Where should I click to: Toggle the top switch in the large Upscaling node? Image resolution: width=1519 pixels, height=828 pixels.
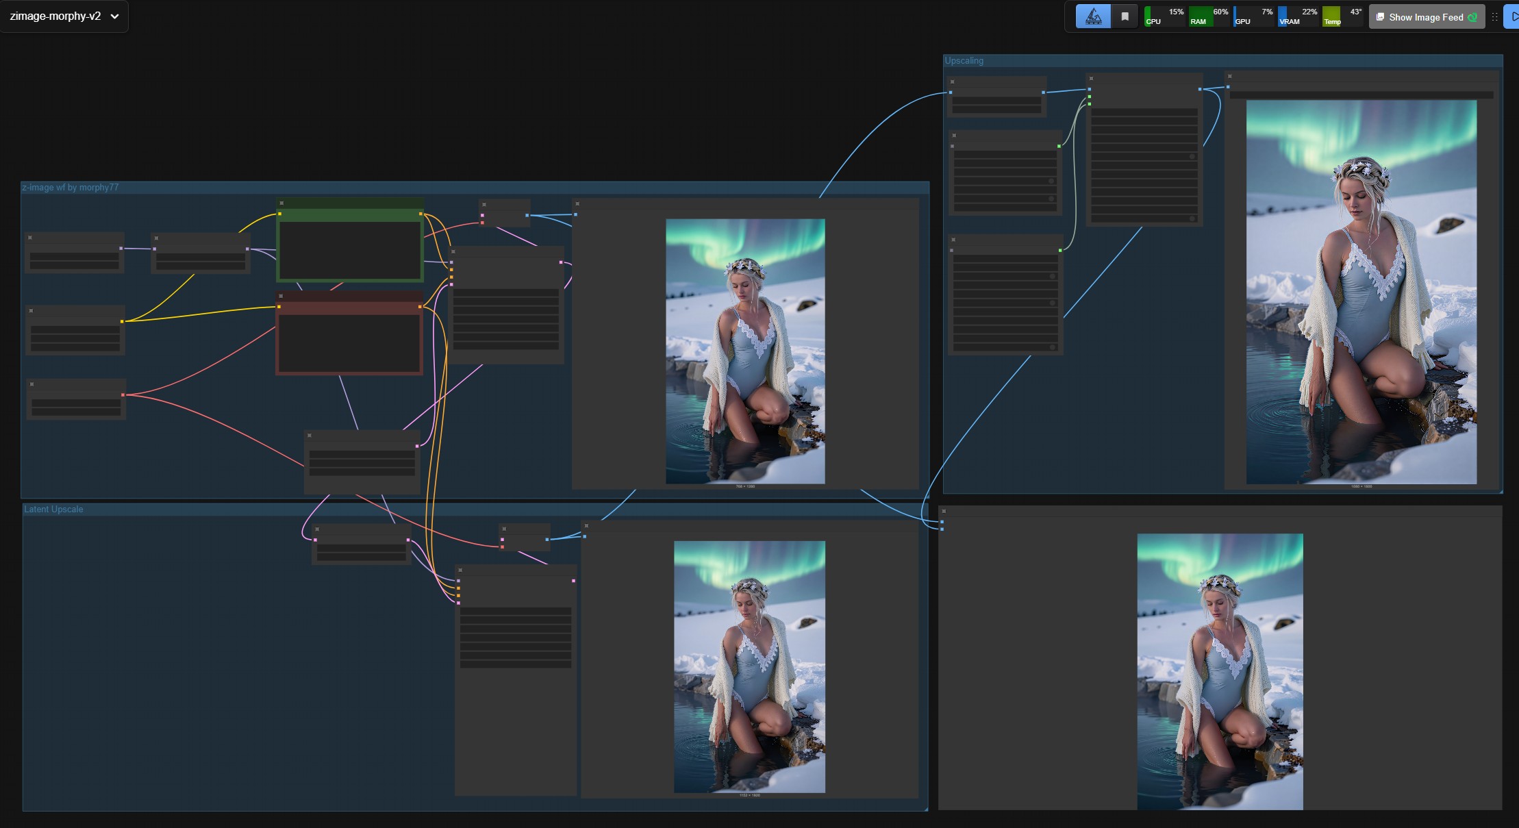point(1192,157)
